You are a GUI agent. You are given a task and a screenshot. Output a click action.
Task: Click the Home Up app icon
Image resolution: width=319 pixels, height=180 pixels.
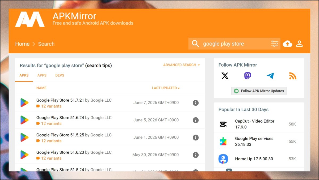coord(223,159)
